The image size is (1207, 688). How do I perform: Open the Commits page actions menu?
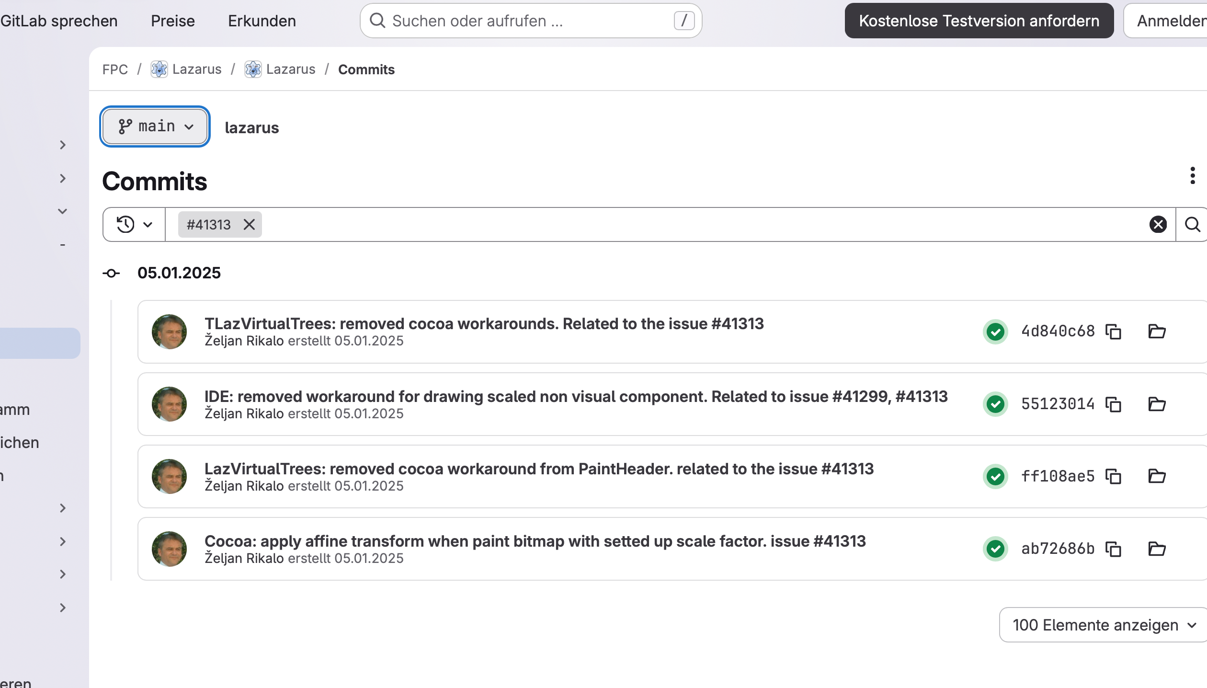1192,176
